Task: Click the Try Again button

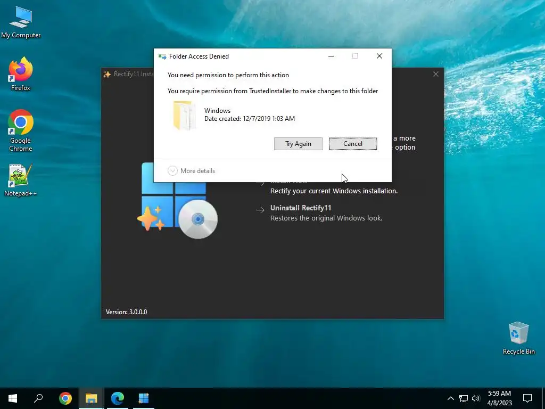Action: pos(298,144)
